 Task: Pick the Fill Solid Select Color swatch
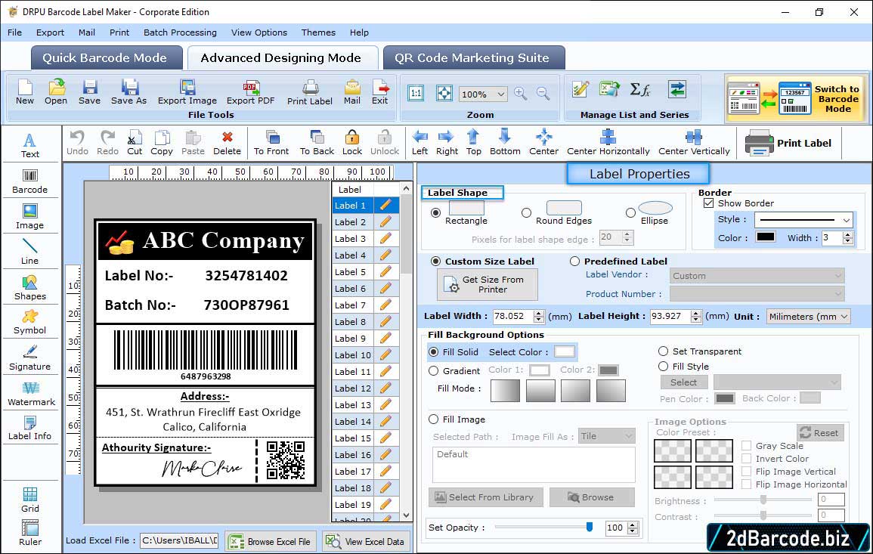coord(564,351)
